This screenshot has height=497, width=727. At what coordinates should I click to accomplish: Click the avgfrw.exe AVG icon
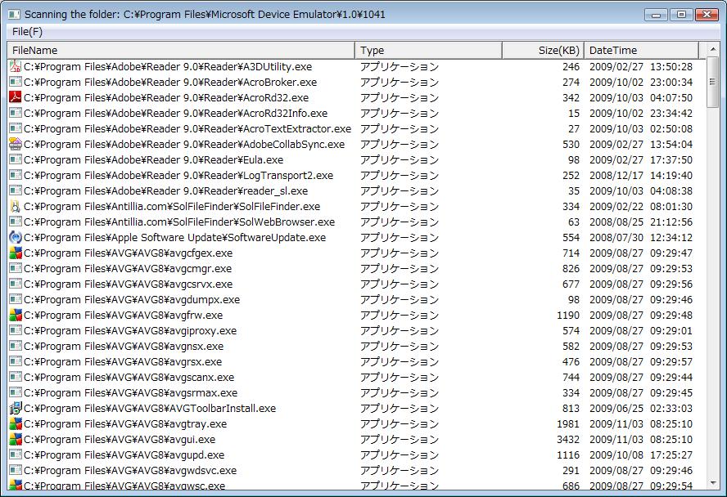16,316
